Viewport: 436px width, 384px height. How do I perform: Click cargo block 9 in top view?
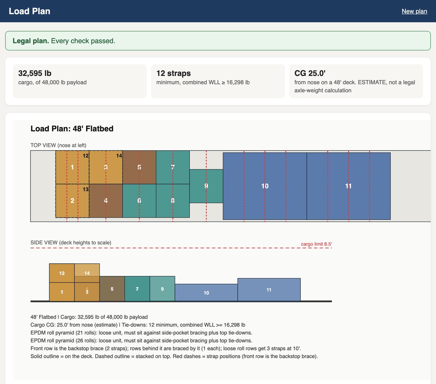pos(206,186)
